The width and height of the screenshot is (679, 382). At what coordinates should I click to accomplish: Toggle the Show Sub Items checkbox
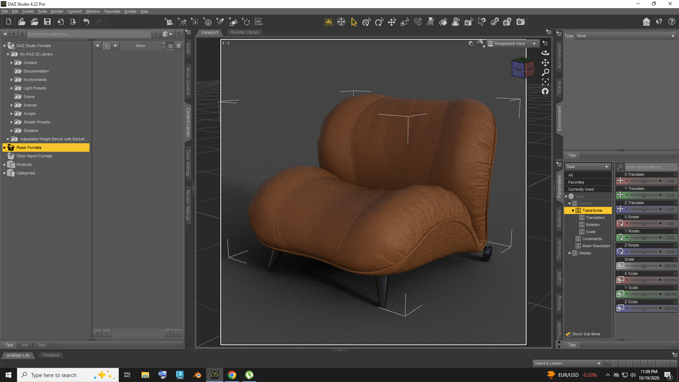click(568, 334)
